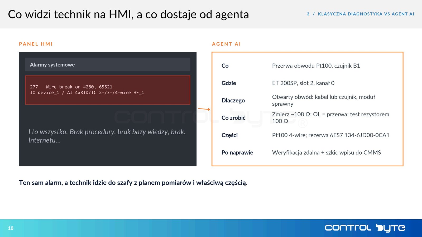Click the italic note 'I to wszystko. Brak procedury'
422x237 pixels.
(107, 136)
